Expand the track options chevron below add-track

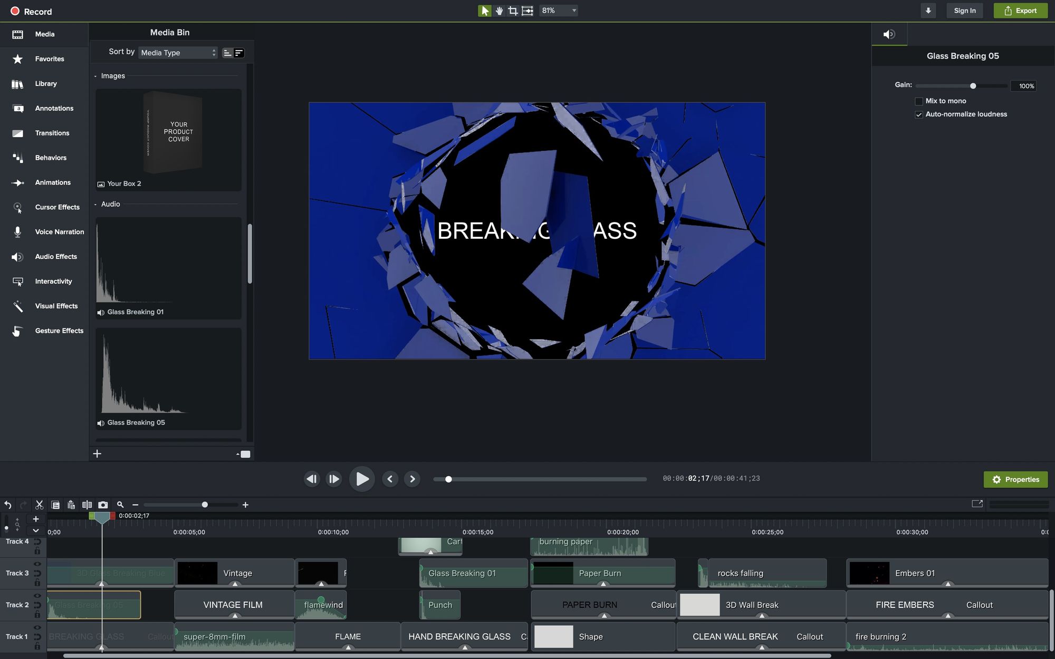[36, 531]
